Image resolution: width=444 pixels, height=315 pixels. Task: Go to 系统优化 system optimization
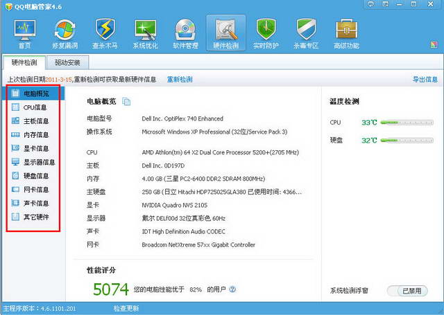click(x=146, y=33)
